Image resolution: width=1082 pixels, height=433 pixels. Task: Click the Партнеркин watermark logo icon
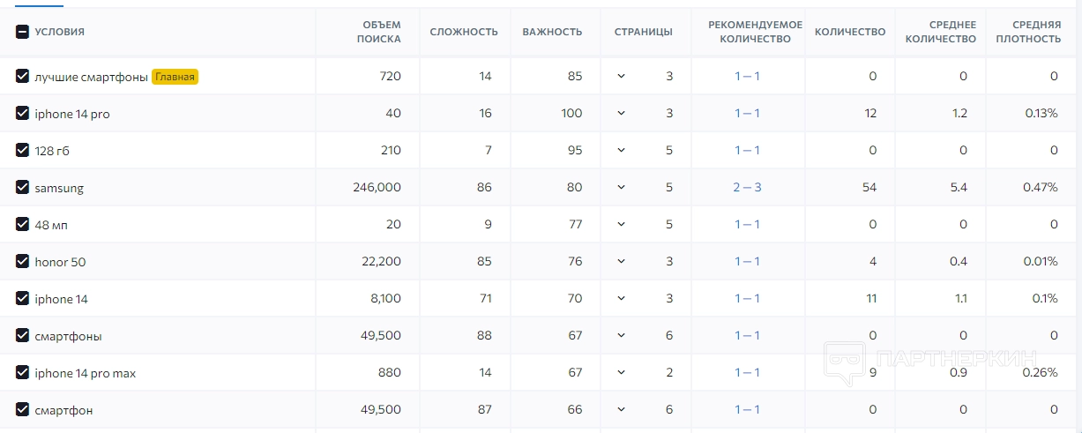pos(845,363)
